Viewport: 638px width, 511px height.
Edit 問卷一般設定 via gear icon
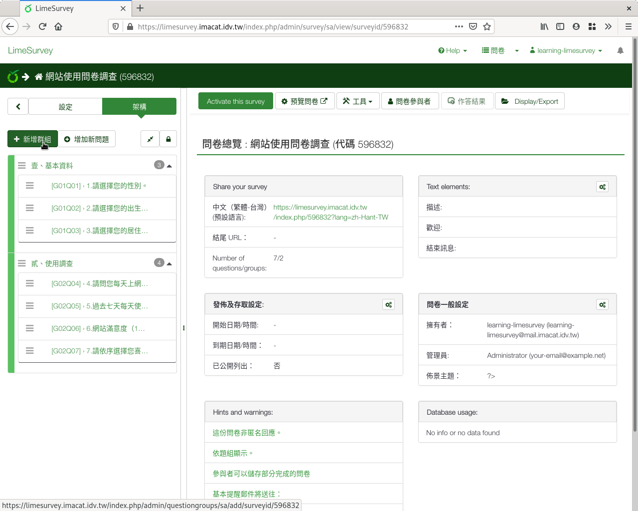[x=603, y=304]
